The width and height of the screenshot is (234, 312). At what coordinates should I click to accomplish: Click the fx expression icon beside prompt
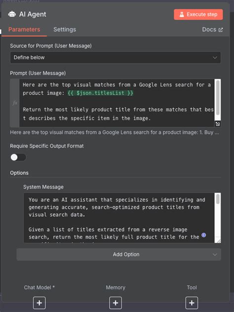point(15,103)
